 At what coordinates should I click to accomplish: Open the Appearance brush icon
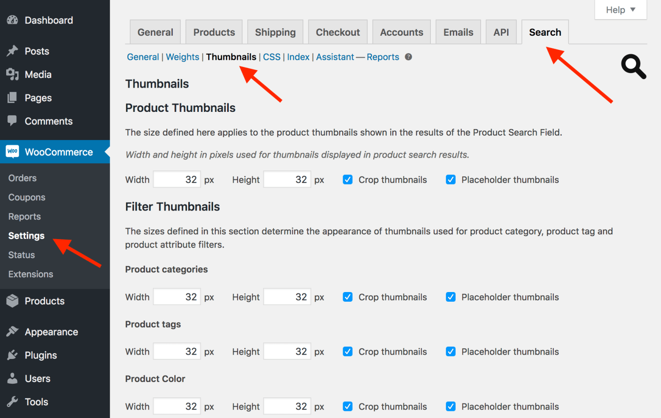(x=12, y=331)
